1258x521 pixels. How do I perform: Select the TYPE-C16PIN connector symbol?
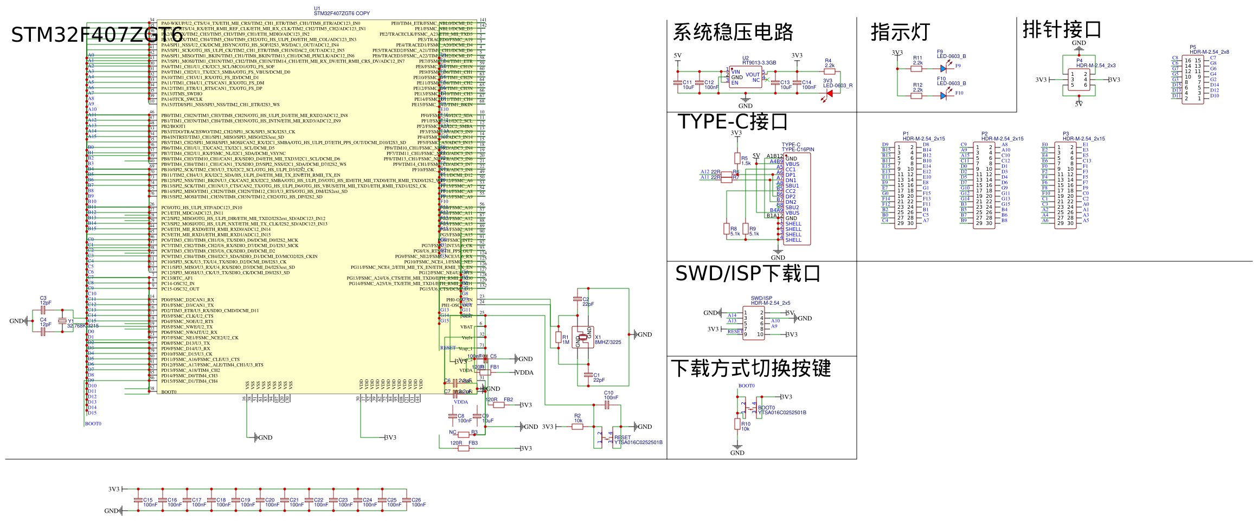797,199
